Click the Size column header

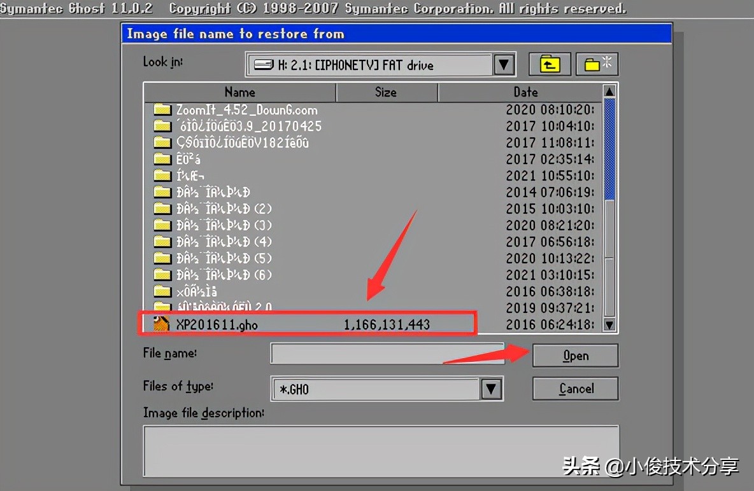point(386,92)
